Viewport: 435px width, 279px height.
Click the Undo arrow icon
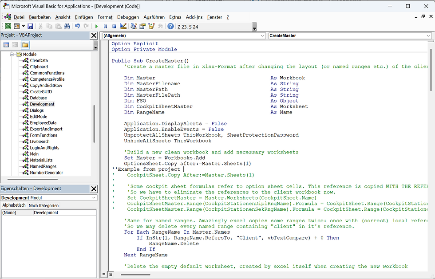[77, 26]
